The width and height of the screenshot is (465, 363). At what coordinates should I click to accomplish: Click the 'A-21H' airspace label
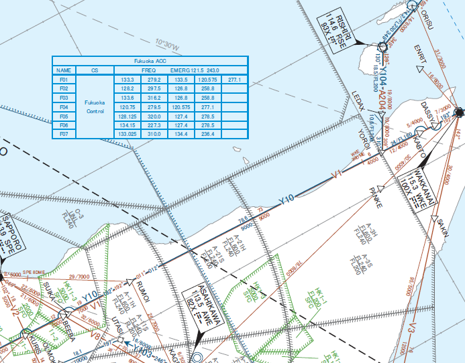[x=240, y=243]
